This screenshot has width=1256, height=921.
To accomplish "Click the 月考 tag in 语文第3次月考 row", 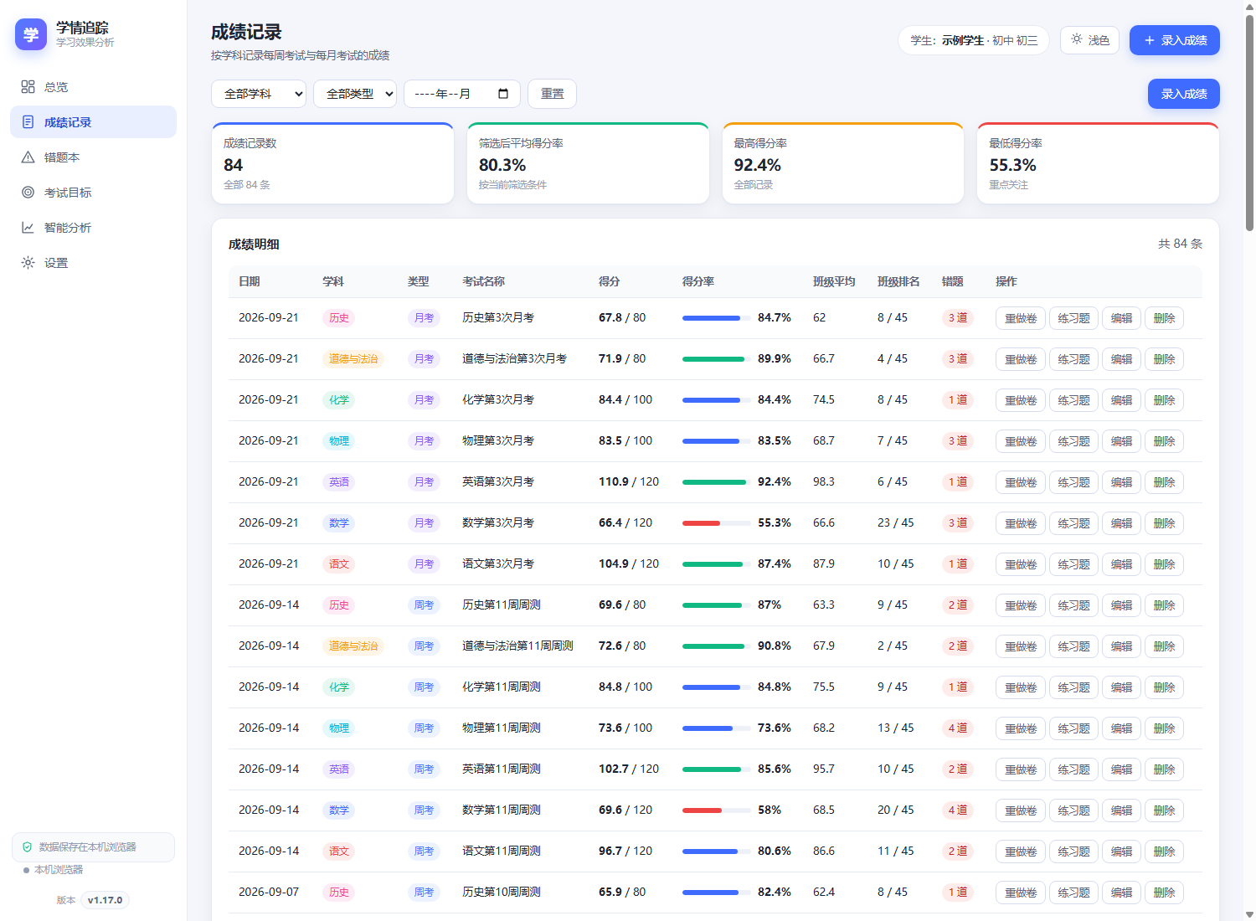I will coord(425,564).
